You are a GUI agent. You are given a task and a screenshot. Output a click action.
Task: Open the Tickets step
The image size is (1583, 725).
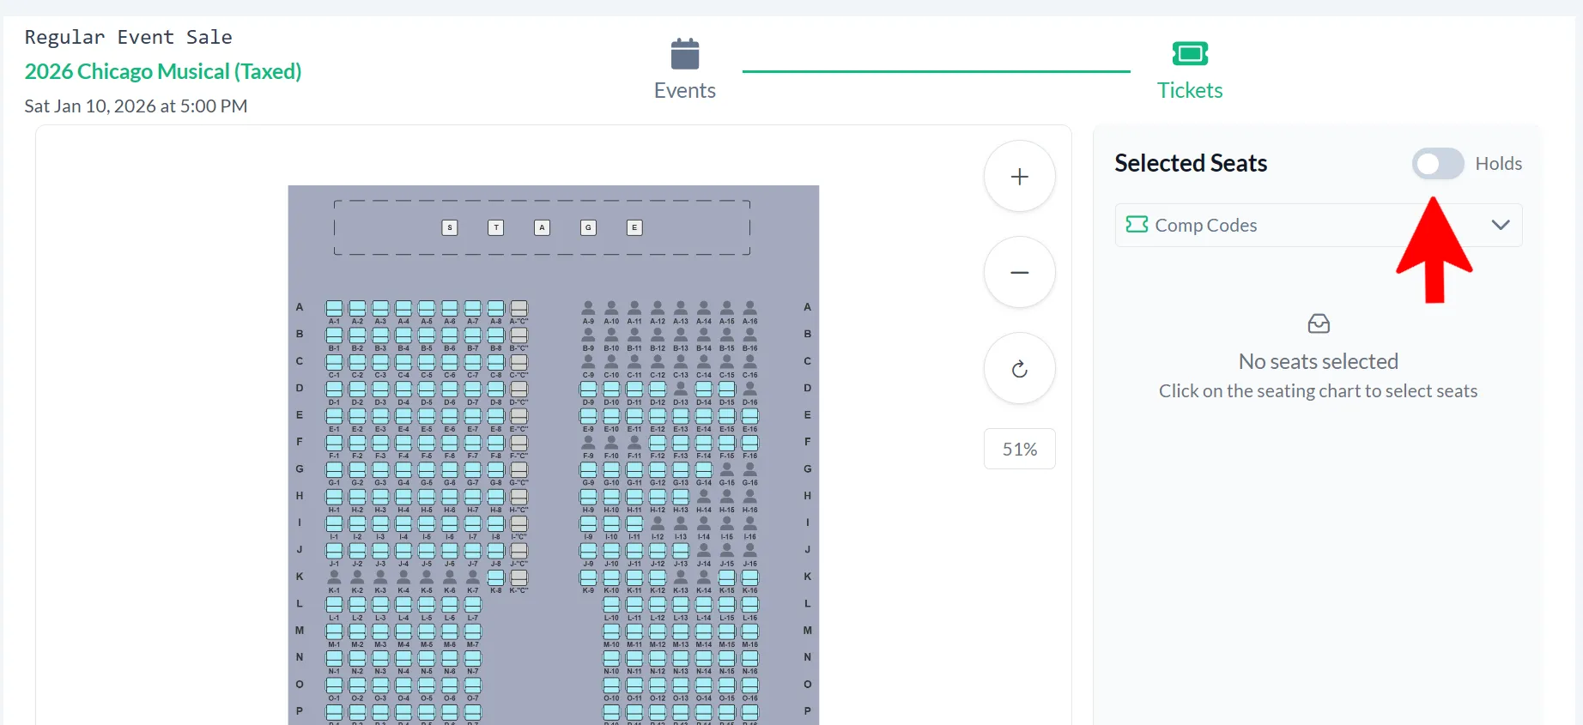pyautogui.click(x=1190, y=69)
